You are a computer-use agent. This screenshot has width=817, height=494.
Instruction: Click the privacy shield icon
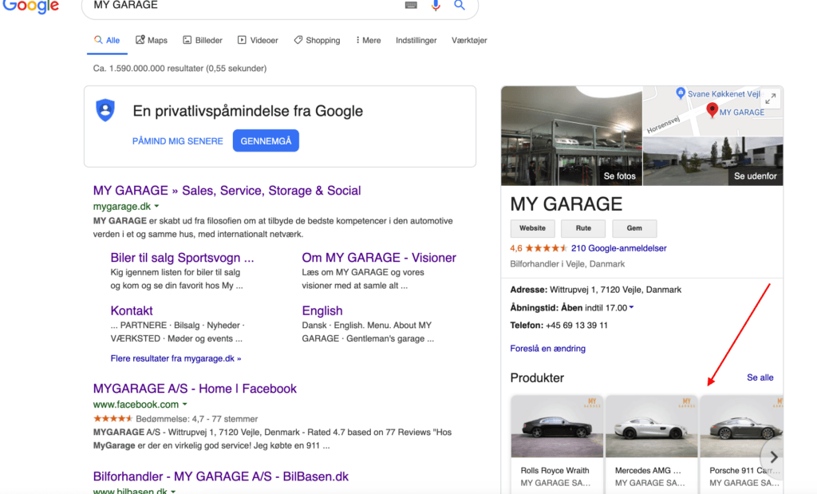105,110
